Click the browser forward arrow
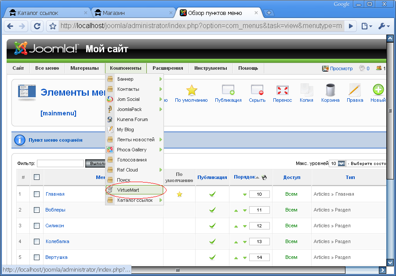Screen dimensions: 396x276 [x=22, y=26]
